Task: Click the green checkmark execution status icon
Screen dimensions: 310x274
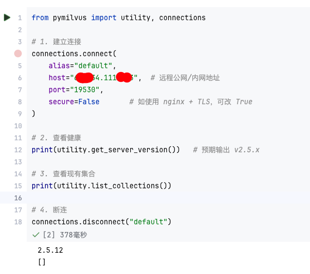Action: (x=36, y=235)
